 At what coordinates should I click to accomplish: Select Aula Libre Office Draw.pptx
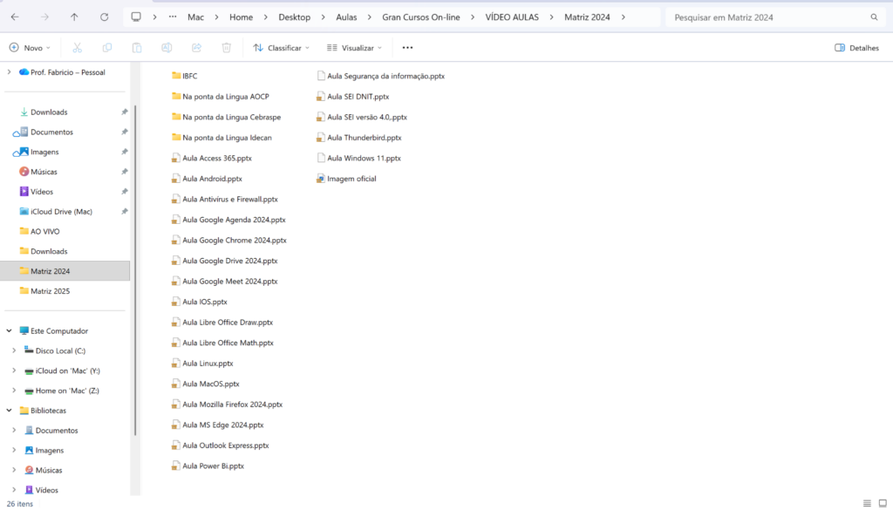coord(222,323)
